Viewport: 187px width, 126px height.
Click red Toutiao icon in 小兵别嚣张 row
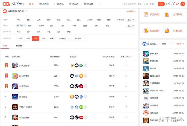click(x=81, y=117)
